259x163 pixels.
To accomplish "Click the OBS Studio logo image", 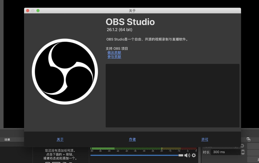I will (65, 72).
